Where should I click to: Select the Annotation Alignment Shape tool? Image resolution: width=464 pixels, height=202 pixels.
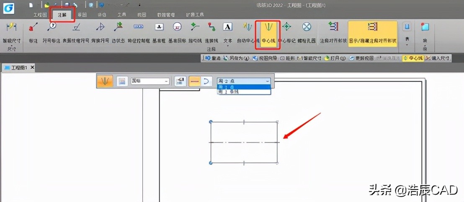click(x=333, y=33)
